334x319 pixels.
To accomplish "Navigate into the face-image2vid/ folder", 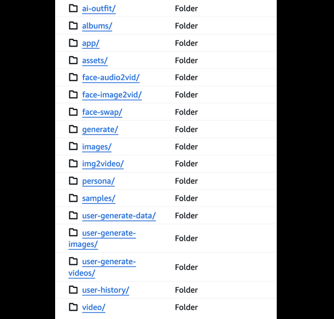I will [111, 95].
